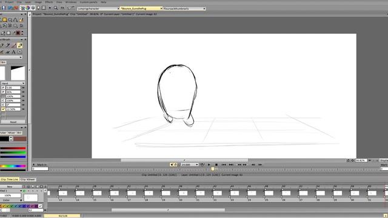Select the highlighted brush in brush panel

20,45
